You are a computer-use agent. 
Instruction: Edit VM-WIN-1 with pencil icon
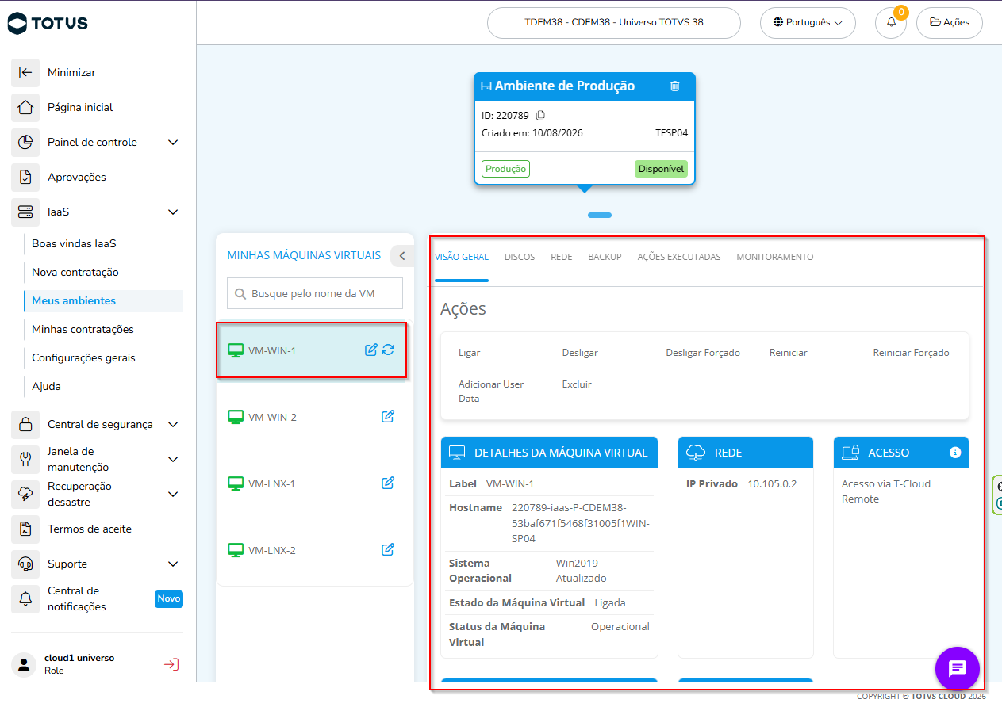click(x=370, y=350)
